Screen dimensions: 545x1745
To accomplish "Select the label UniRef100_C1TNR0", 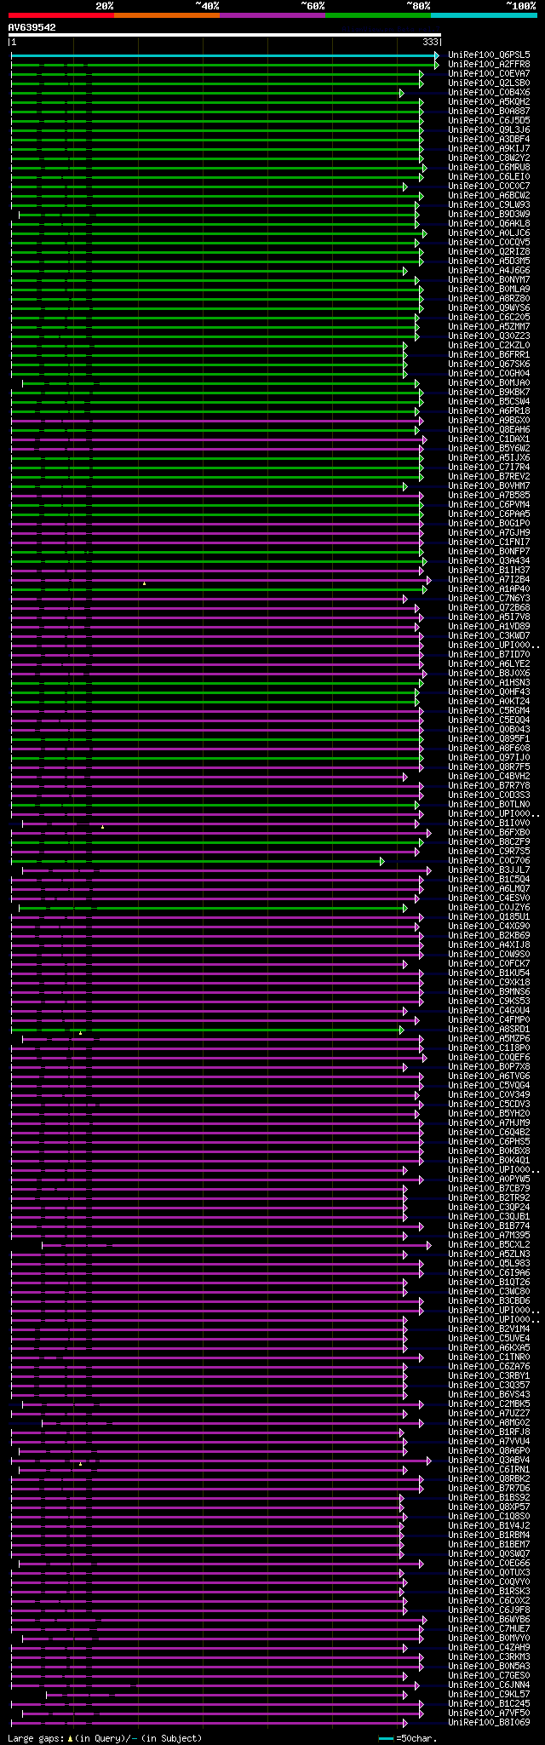I will click(x=489, y=1358).
